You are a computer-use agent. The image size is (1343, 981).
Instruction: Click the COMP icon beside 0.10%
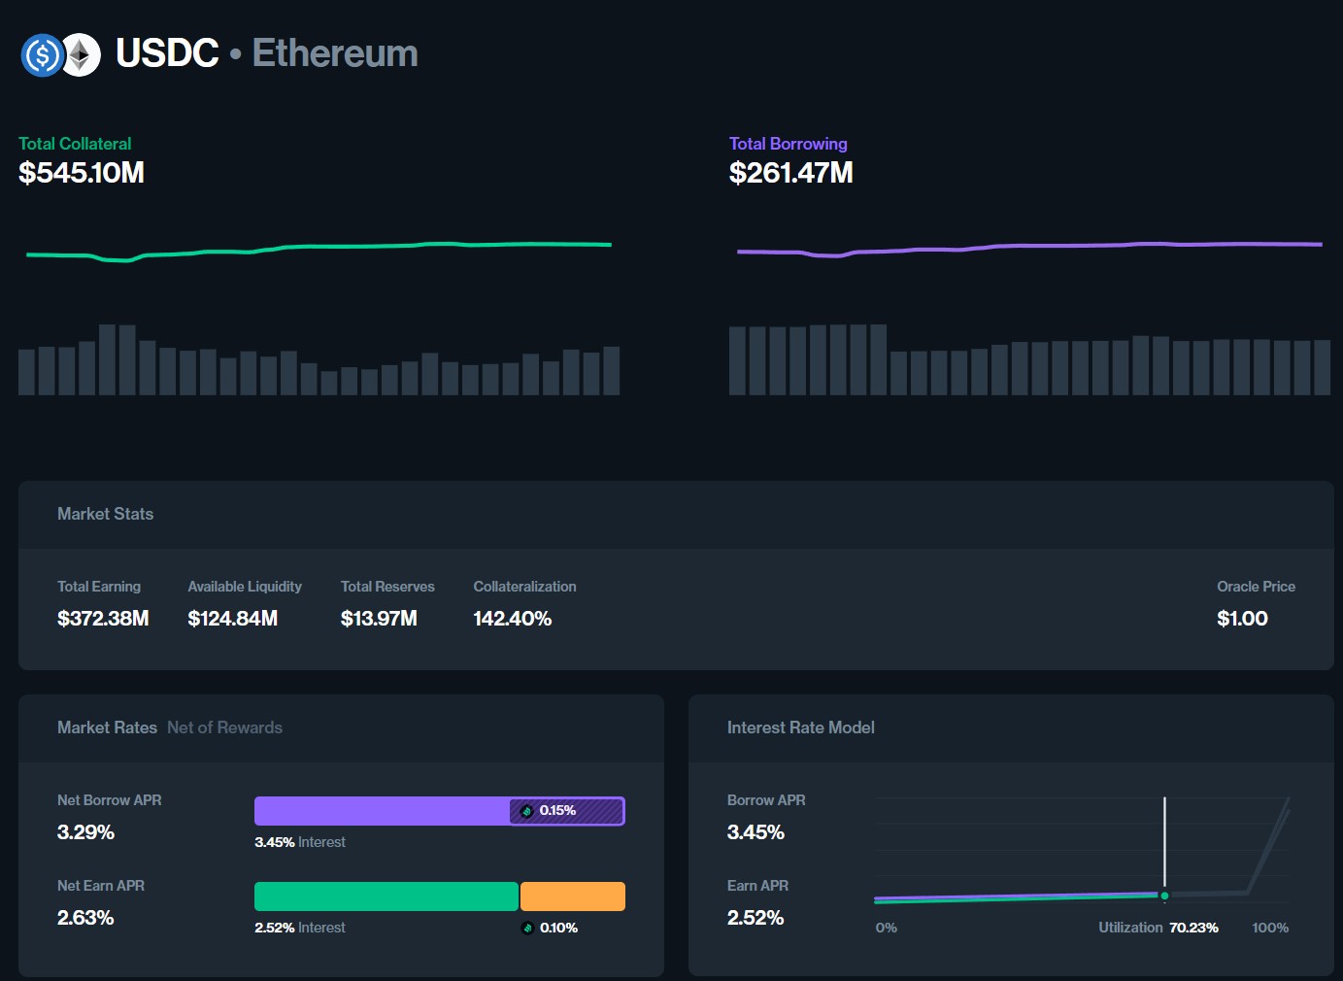pyautogui.click(x=527, y=928)
